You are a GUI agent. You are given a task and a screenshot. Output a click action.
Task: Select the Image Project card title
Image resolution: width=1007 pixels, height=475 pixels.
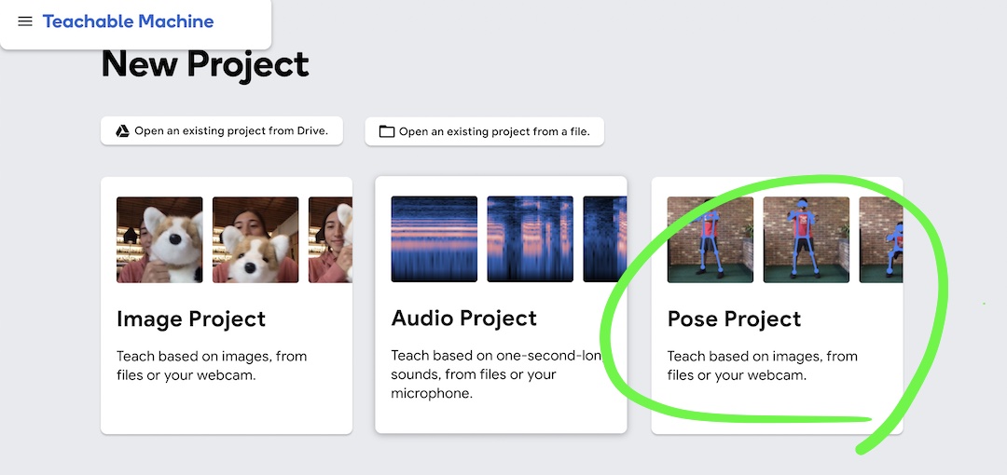[x=191, y=319]
